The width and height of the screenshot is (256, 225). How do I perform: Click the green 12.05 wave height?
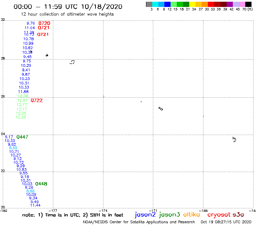pyautogui.click(x=21, y=113)
